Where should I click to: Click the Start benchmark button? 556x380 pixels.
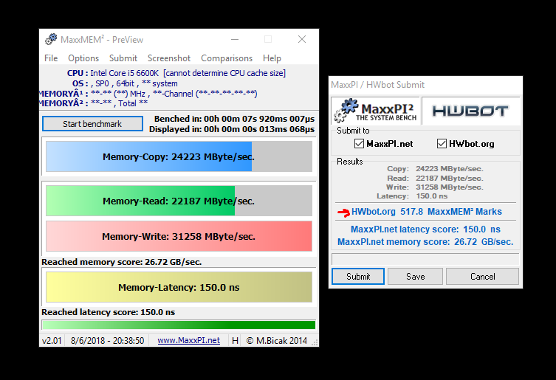(x=92, y=124)
